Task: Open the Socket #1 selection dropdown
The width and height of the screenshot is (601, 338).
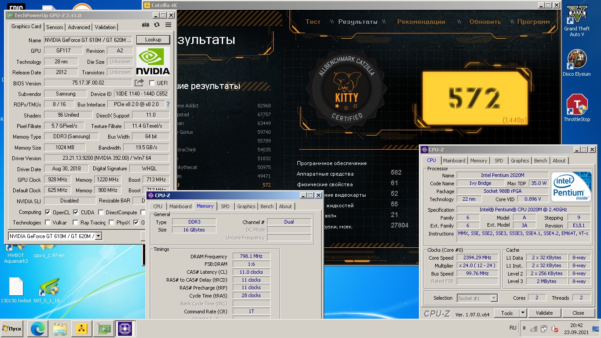Action: point(494,298)
